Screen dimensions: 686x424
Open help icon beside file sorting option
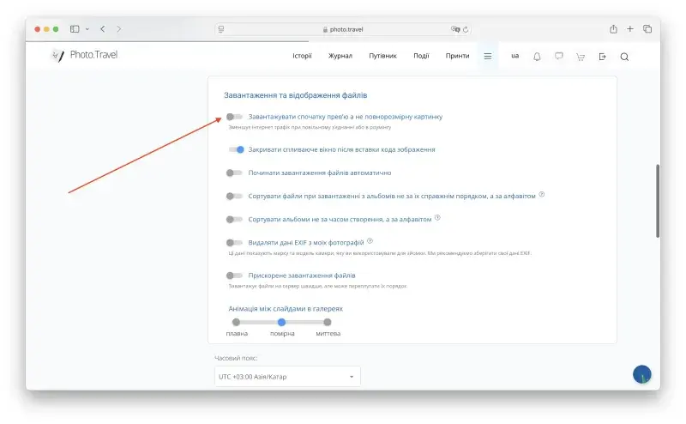[542, 194]
